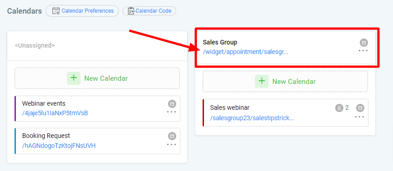This screenshot has width=393, height=171.
Task: Click team members icon on Sales webinar
Action: pyautogui.click(x=339, y=108)
